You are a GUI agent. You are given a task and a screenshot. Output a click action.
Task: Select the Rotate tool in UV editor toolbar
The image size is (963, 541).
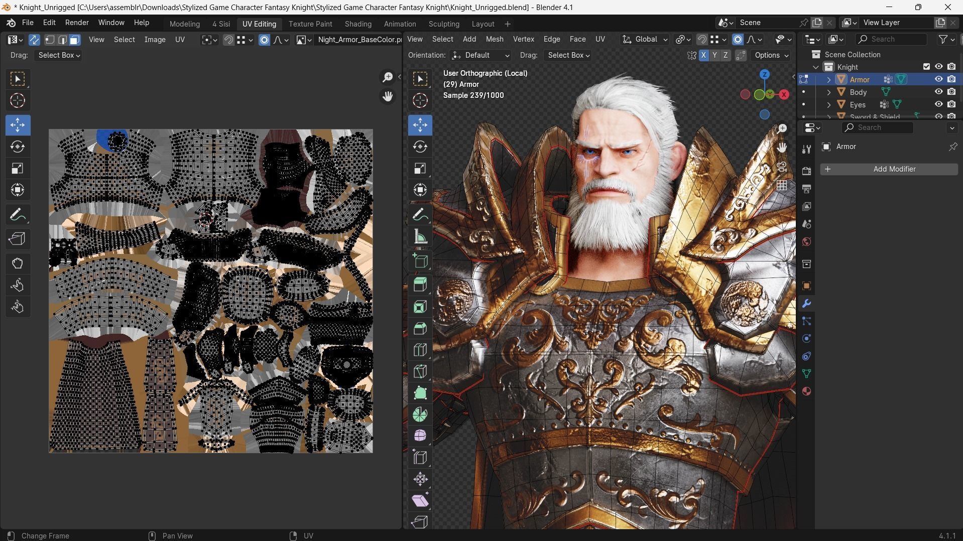click(x=18, y=147)
